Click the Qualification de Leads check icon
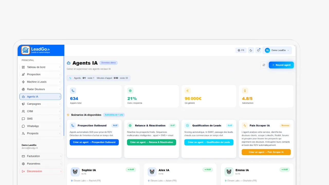 point(187,126)
